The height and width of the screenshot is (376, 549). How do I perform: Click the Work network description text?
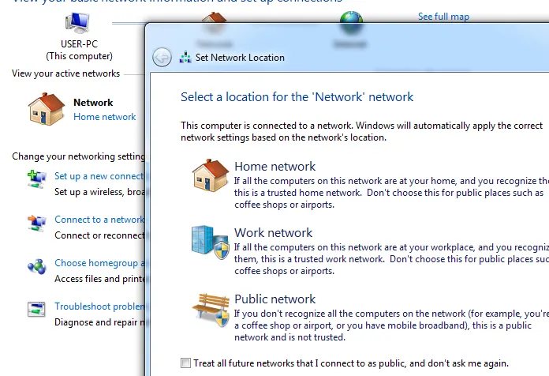(391, 259)
